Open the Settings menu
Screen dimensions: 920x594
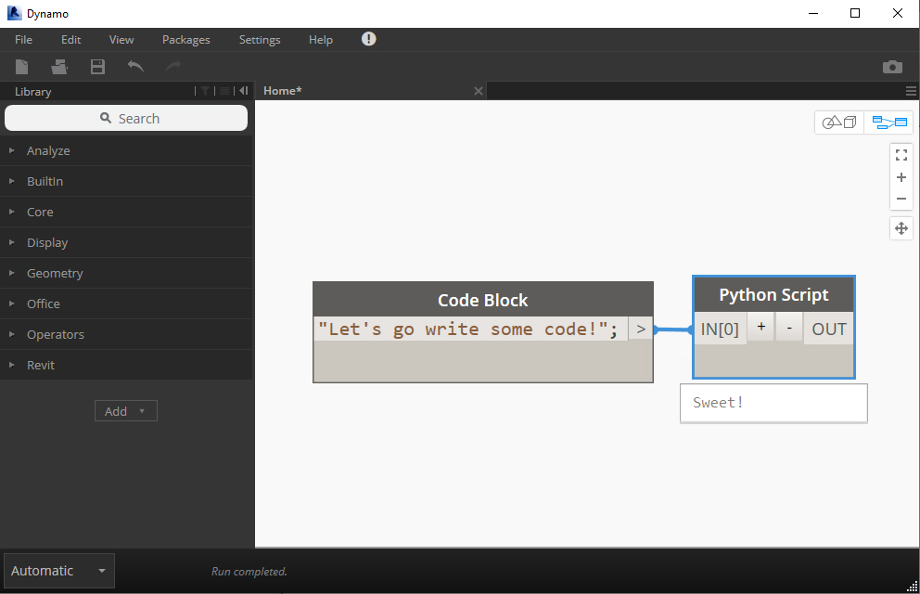tap(260, 39)
